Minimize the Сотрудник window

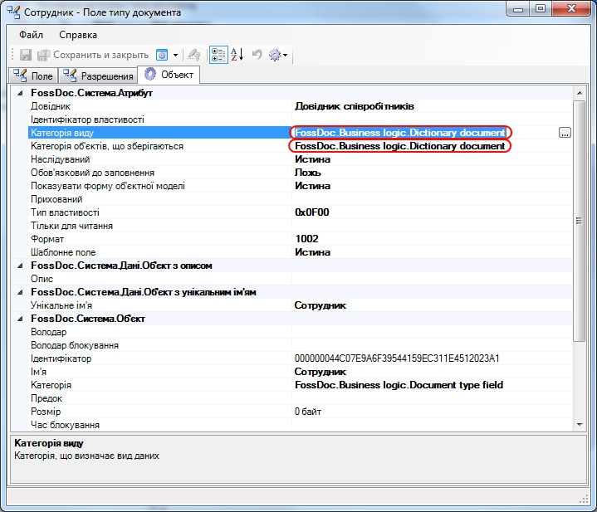click(x=518, y=9)
